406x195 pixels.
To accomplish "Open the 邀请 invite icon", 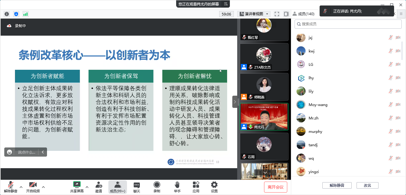I will click(99, 187).
